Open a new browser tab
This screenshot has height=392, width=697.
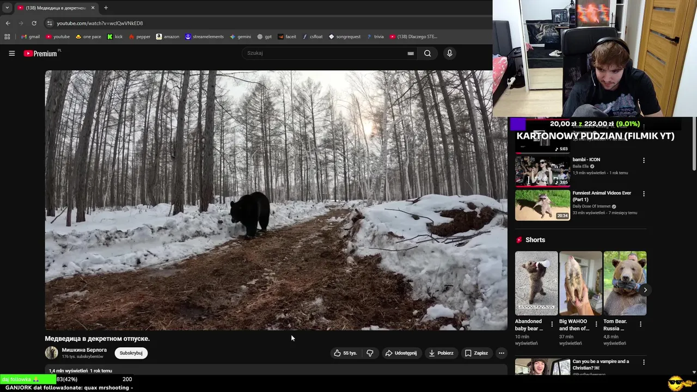point(106,8)
